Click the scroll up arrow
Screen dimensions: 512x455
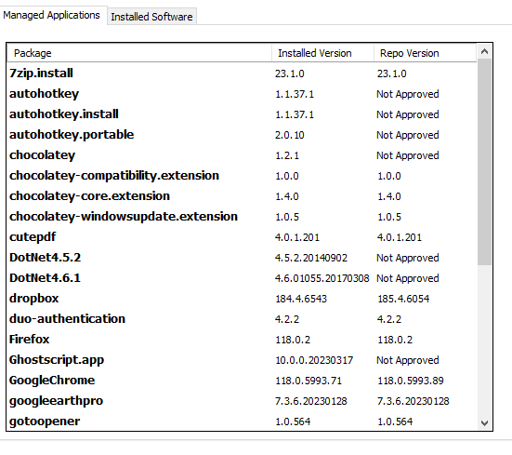484,51
